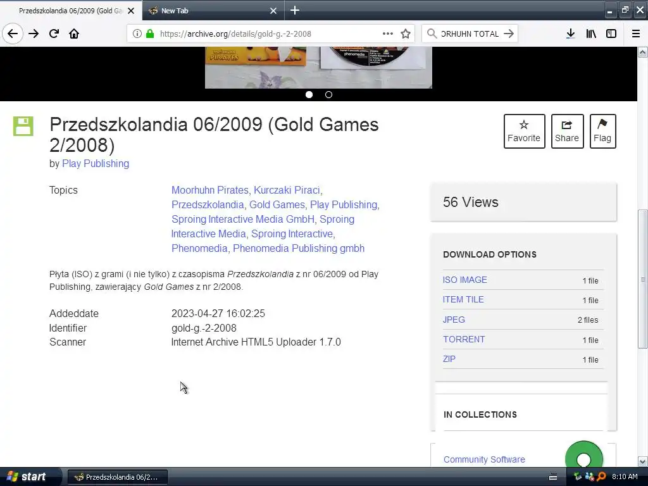This screenshot has width=648, height=486.
Task: Go back to the previous page
Action: (13, 34)
